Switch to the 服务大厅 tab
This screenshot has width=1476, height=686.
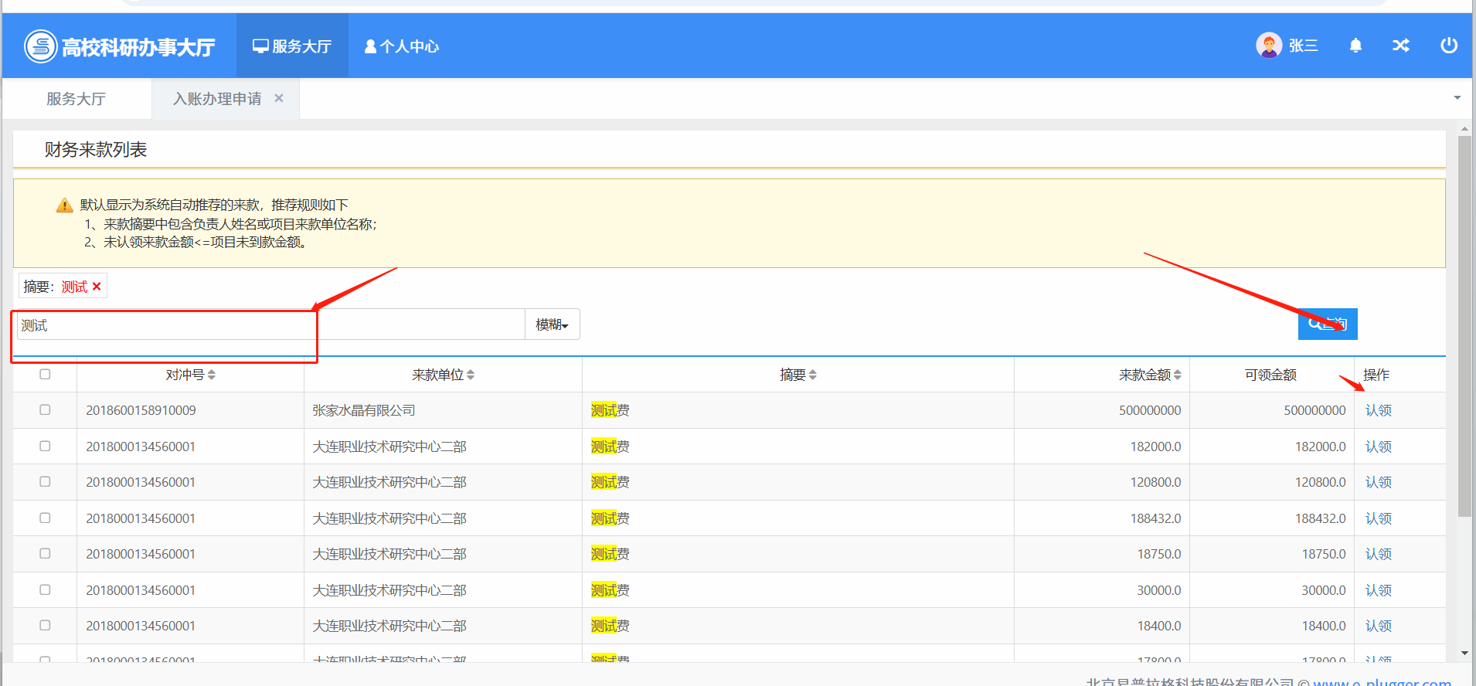[x=76, y=99]
